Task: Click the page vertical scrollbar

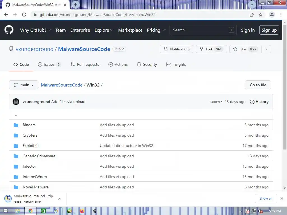Action: [284, 87]
